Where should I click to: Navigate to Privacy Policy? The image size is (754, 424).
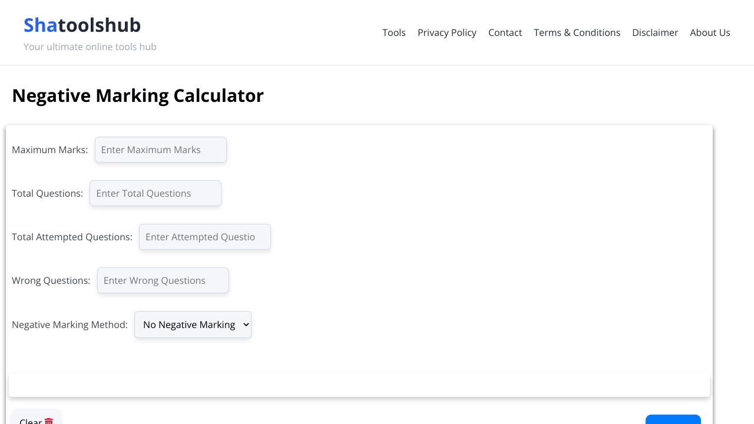[447, 32]
